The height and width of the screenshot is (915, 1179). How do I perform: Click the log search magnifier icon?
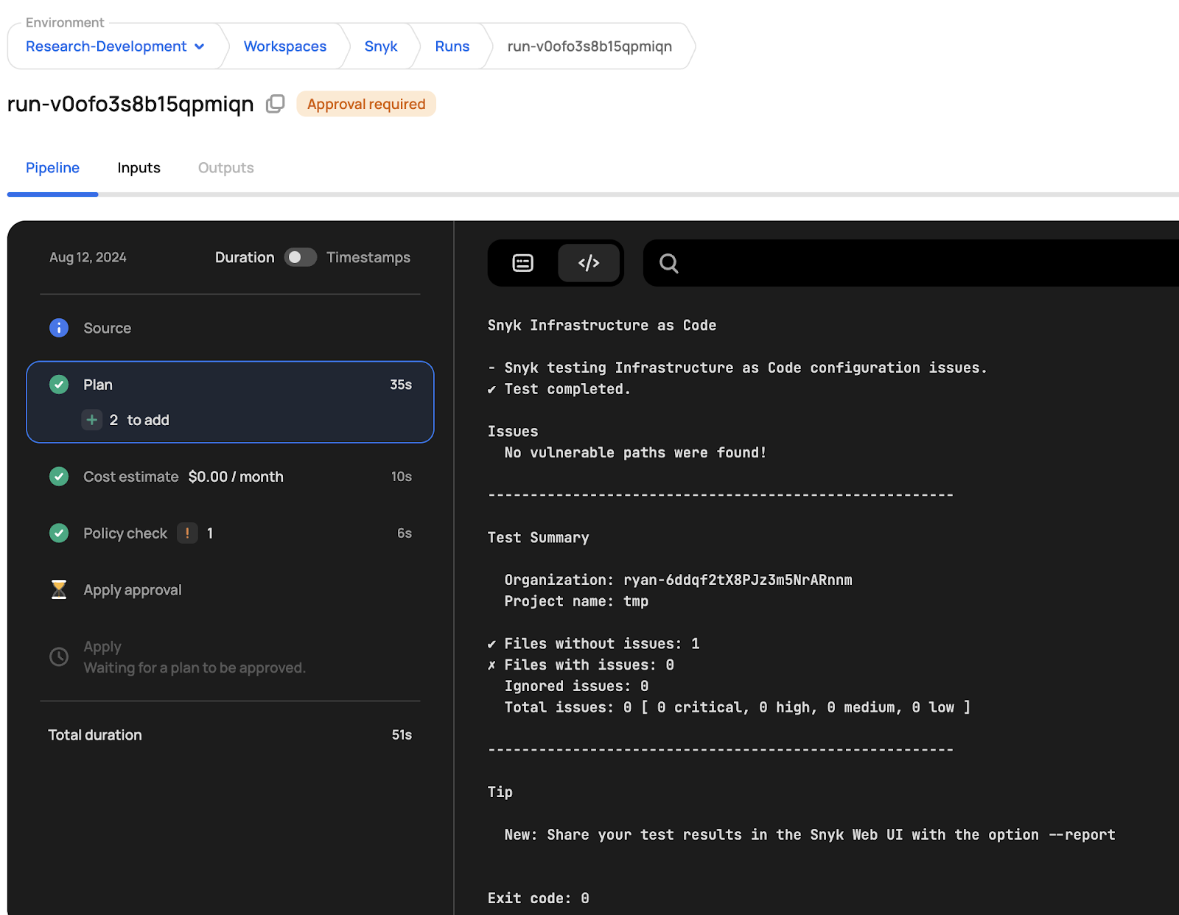point(669,263)
